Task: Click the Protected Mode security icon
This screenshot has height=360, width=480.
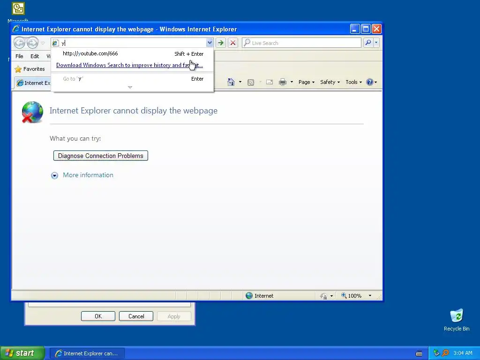Action: tap(323, 296)
